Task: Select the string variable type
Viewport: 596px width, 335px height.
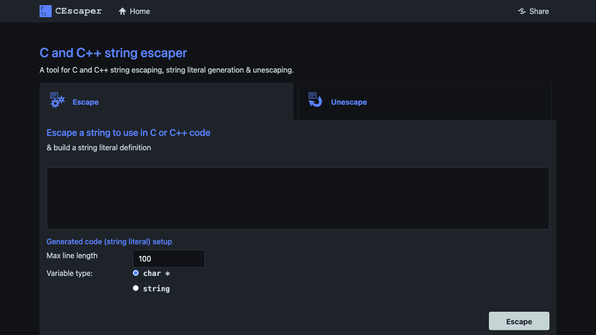Action: [135, 288]
